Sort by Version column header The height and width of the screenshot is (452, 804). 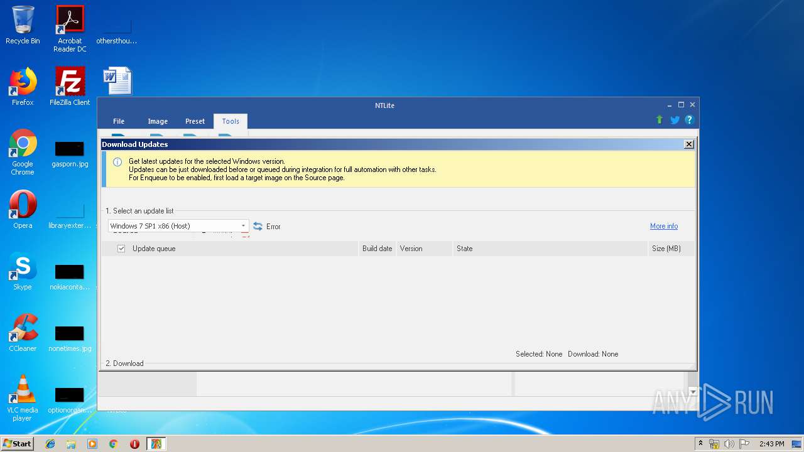[x=424, y=249]
